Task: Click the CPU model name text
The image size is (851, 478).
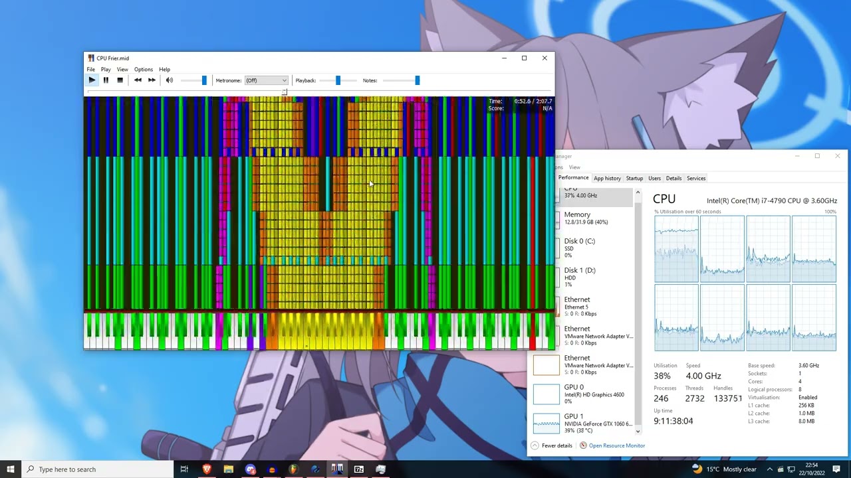Action: point(771,200)
